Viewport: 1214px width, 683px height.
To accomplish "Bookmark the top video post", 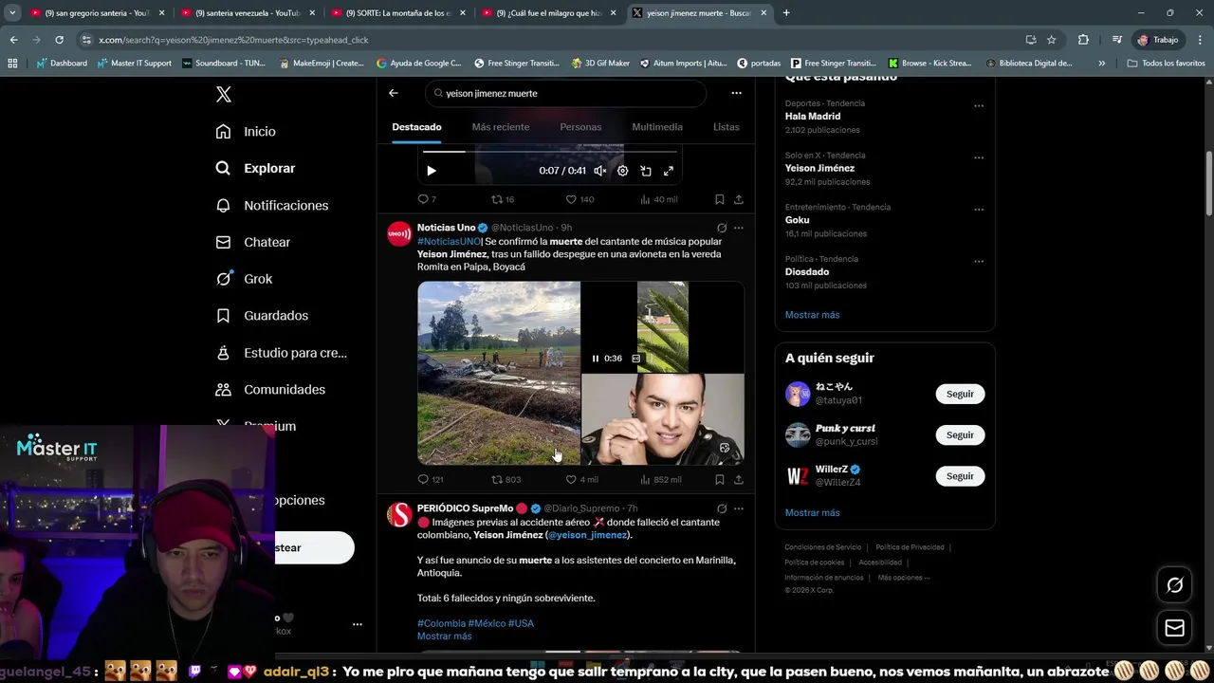I will [x=720, y=199].
